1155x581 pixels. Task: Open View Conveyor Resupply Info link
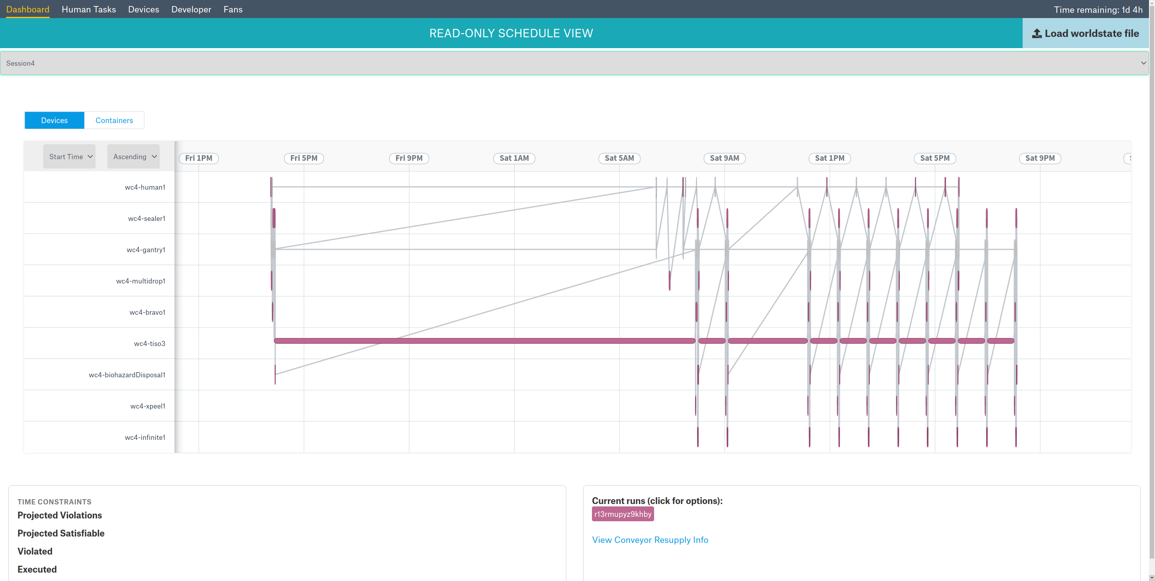[x=650, y=540]
